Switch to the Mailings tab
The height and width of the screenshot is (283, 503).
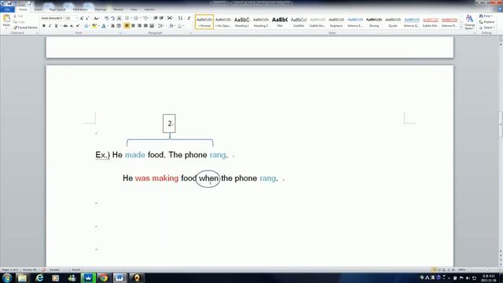(x=101, y=9)
